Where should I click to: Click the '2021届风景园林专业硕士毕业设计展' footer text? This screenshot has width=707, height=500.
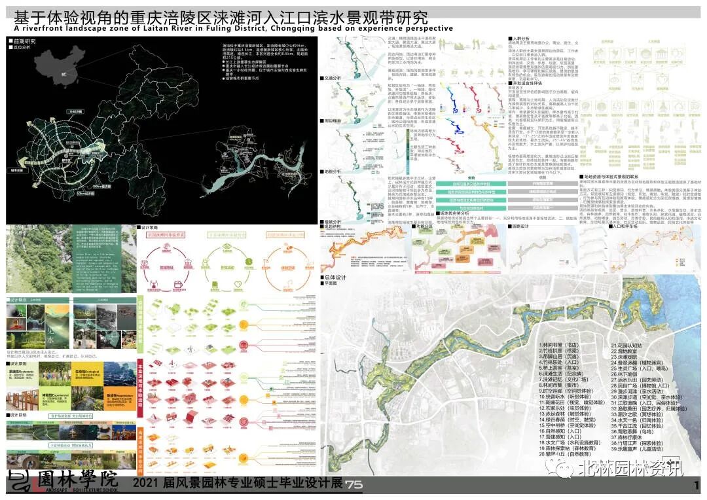point(237,483)
